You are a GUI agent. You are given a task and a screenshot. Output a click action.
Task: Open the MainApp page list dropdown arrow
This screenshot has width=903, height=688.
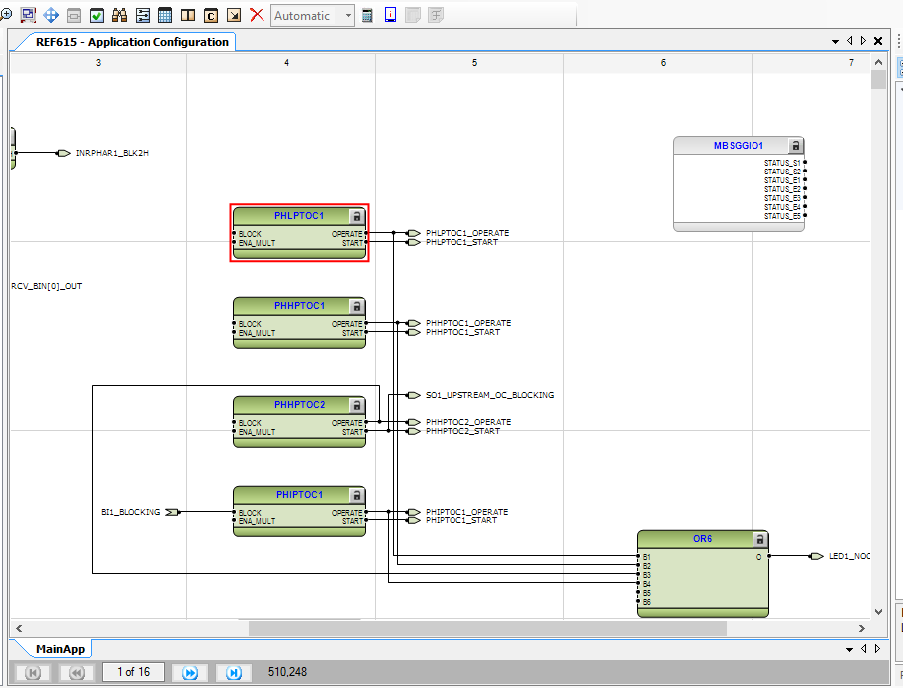point(849,649)
